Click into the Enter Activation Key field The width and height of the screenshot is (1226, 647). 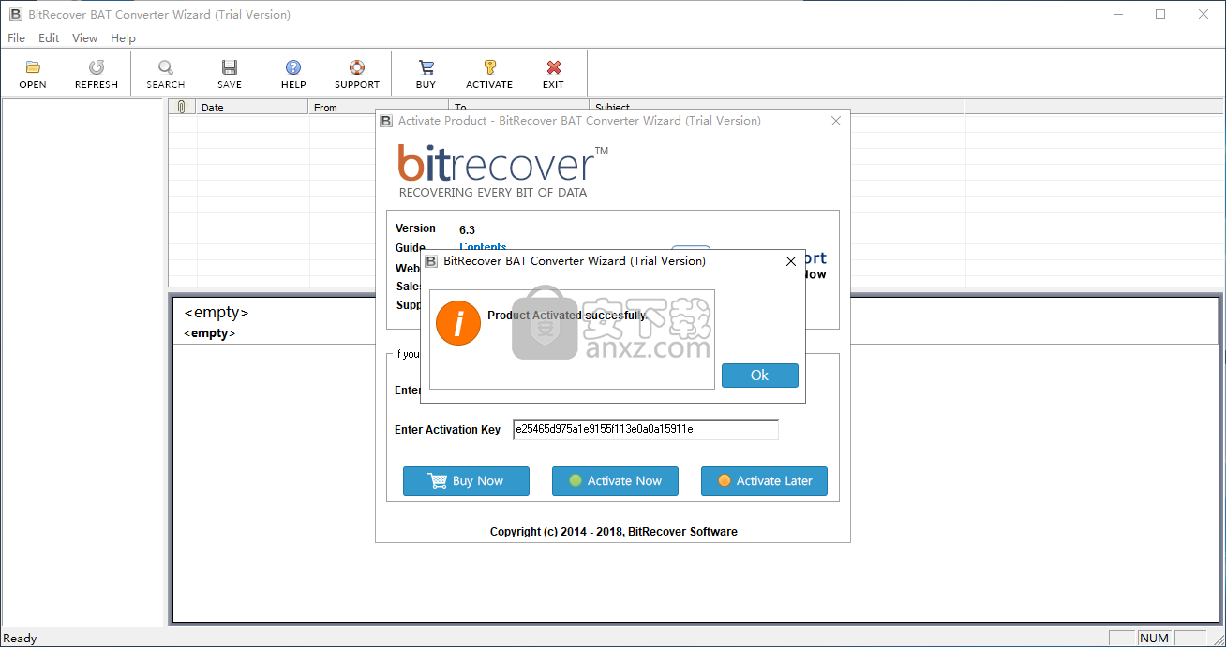point(646,430)
